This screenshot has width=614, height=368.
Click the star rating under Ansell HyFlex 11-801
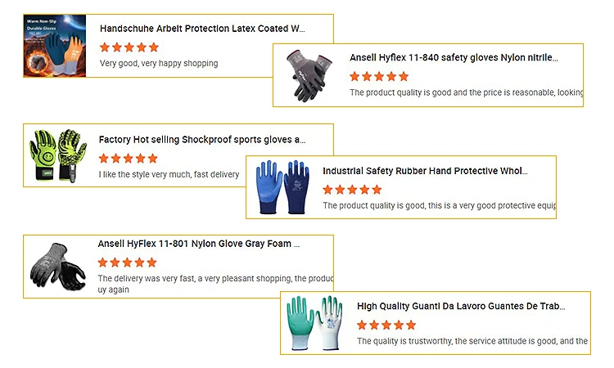[x=127, y=263]
